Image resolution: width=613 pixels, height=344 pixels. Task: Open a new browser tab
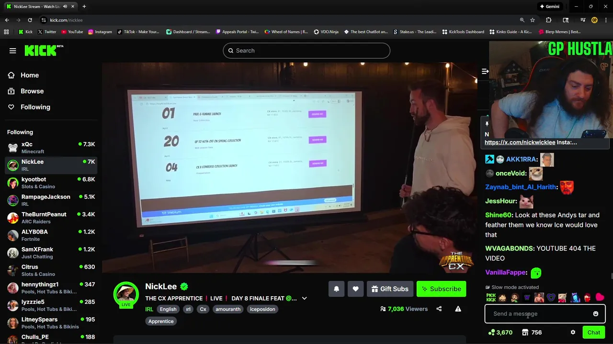tap(84, 7)
